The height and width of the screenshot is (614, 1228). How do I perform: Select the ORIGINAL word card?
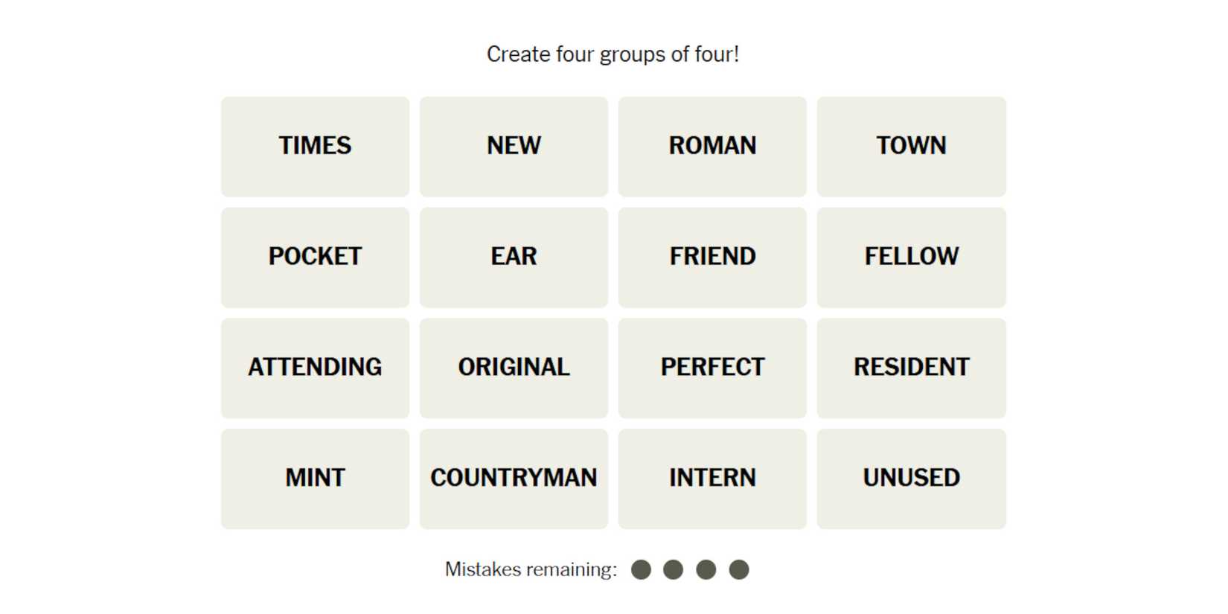[x=514, y=368]
